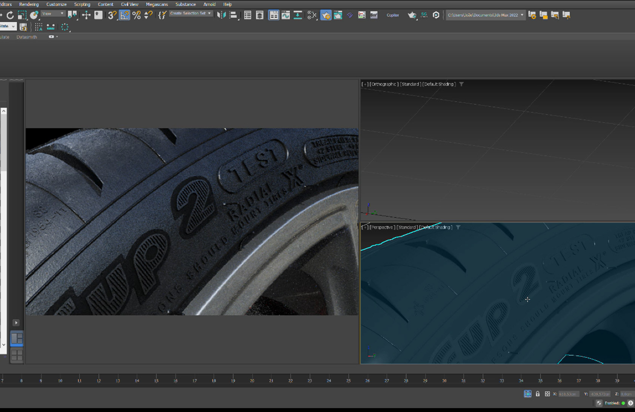Open the Scripting menu
This screenshot has width=635, height=412.
(x=82, y=5)
